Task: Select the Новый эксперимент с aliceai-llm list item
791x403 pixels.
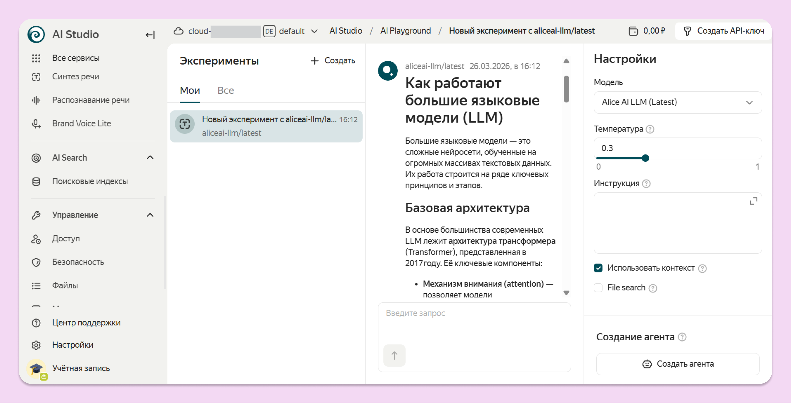Action: tap(266, 126)
